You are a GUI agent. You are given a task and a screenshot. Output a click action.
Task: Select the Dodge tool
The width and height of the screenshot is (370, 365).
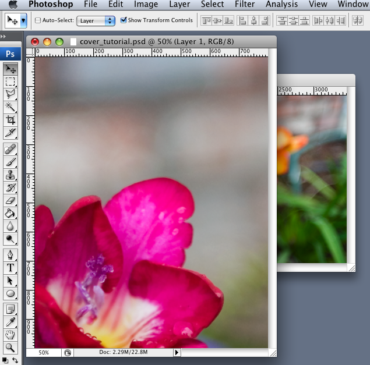pos(10,239)
